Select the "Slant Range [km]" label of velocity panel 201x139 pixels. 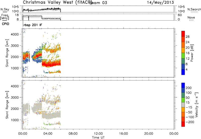tap(7, 105)
